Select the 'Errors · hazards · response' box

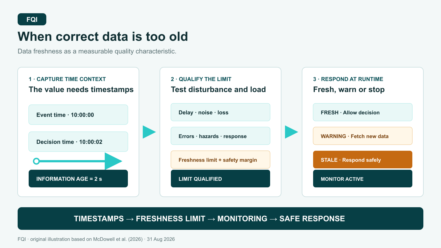pos(220,136)
